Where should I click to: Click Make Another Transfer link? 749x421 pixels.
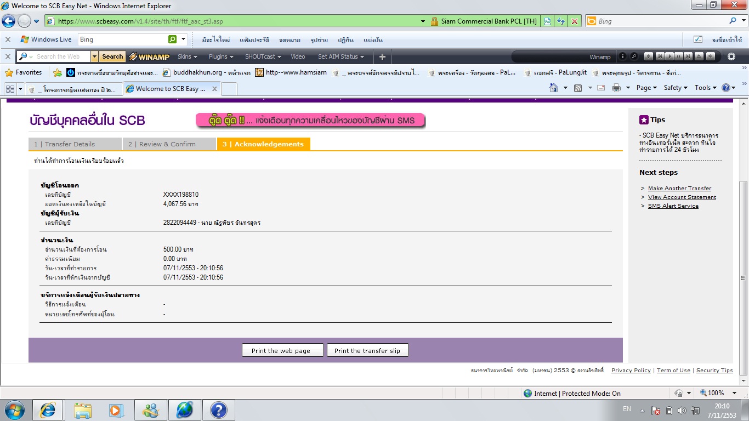(679, 188)
